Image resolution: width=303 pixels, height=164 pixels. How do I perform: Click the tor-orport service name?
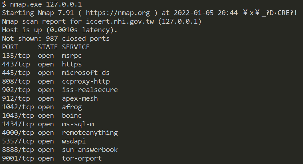[x=82, y=158]
